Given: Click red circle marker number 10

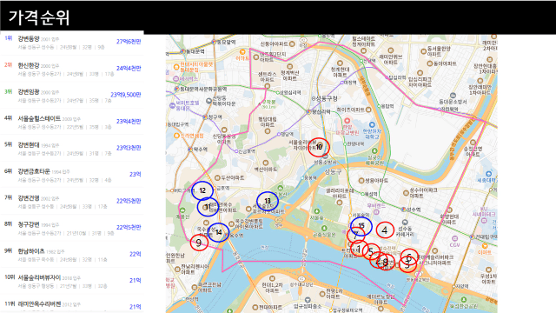Looking at the screenshot, I should 319,147.
